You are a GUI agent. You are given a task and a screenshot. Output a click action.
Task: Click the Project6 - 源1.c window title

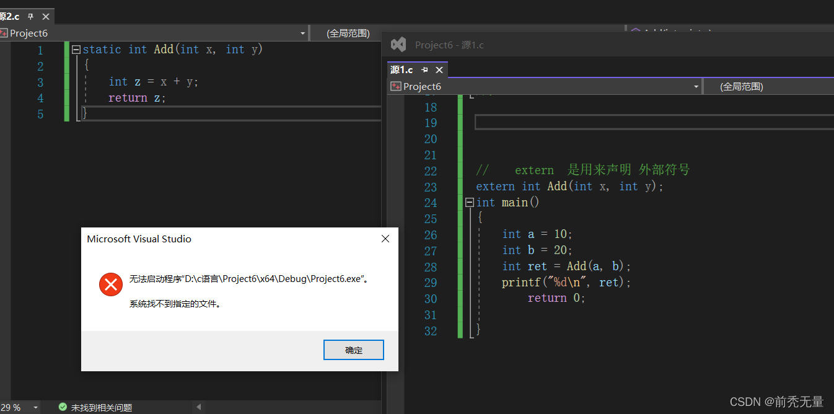(449, 45)
